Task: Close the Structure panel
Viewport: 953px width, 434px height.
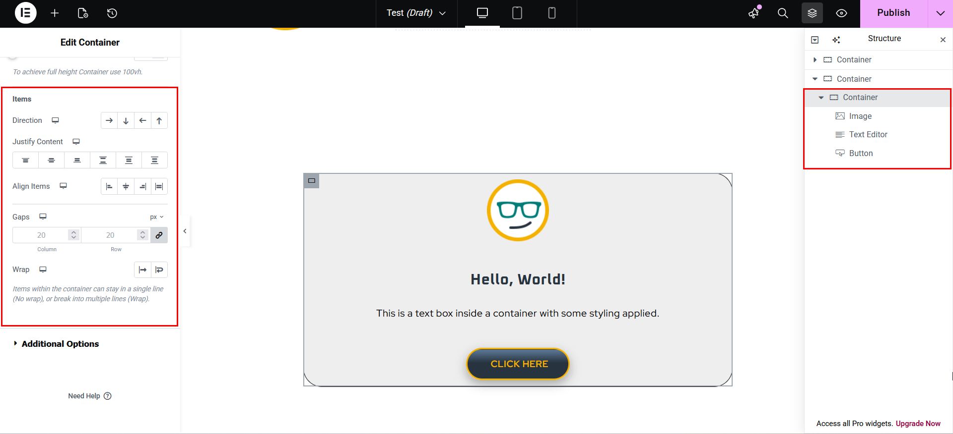Action: tap(943, 40)
